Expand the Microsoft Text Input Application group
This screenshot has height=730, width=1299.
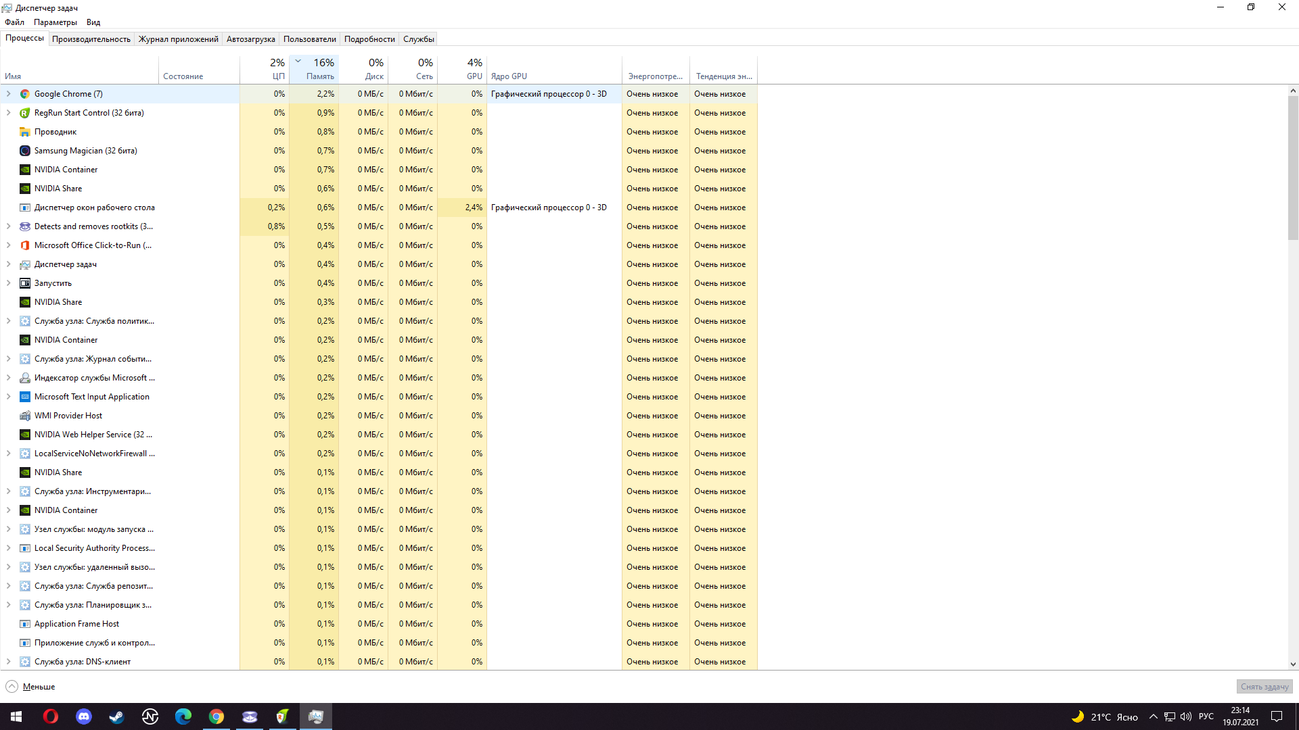(9, 397)
